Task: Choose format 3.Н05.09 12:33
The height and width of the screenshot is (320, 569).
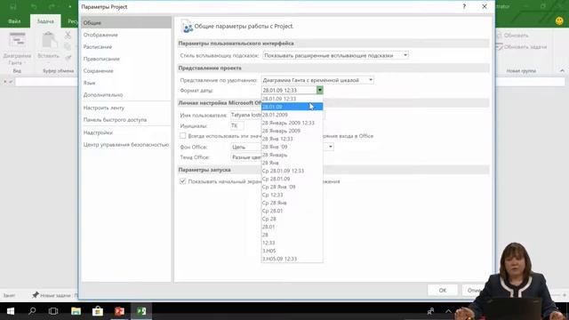Action: click(x=292, y=259)
